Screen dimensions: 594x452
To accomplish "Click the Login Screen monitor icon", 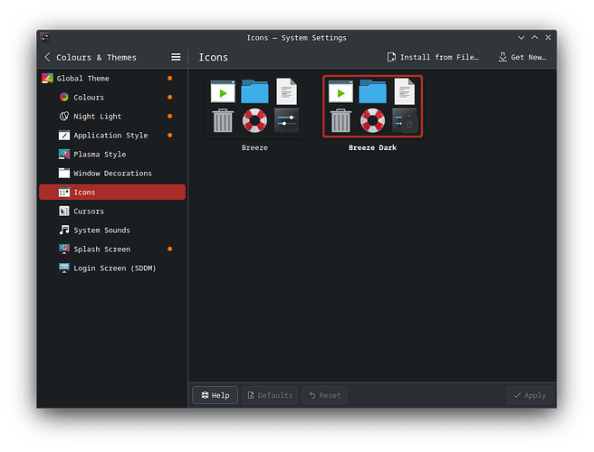I will (x=64, y=268).
